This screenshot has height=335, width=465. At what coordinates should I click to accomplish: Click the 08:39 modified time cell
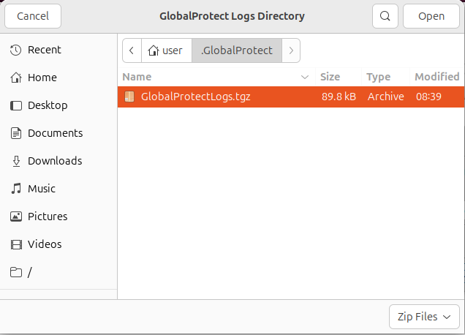point(428,97)
